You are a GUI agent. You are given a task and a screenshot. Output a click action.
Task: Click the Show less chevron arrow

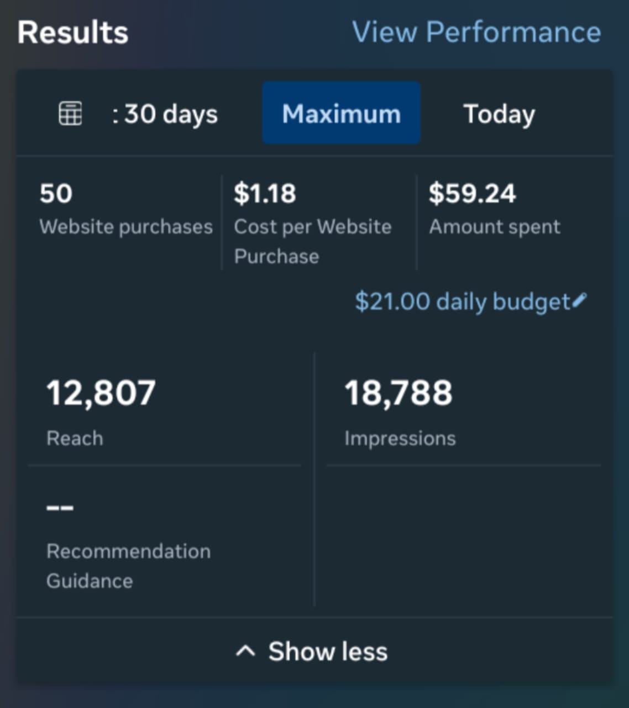coord(245,651)
